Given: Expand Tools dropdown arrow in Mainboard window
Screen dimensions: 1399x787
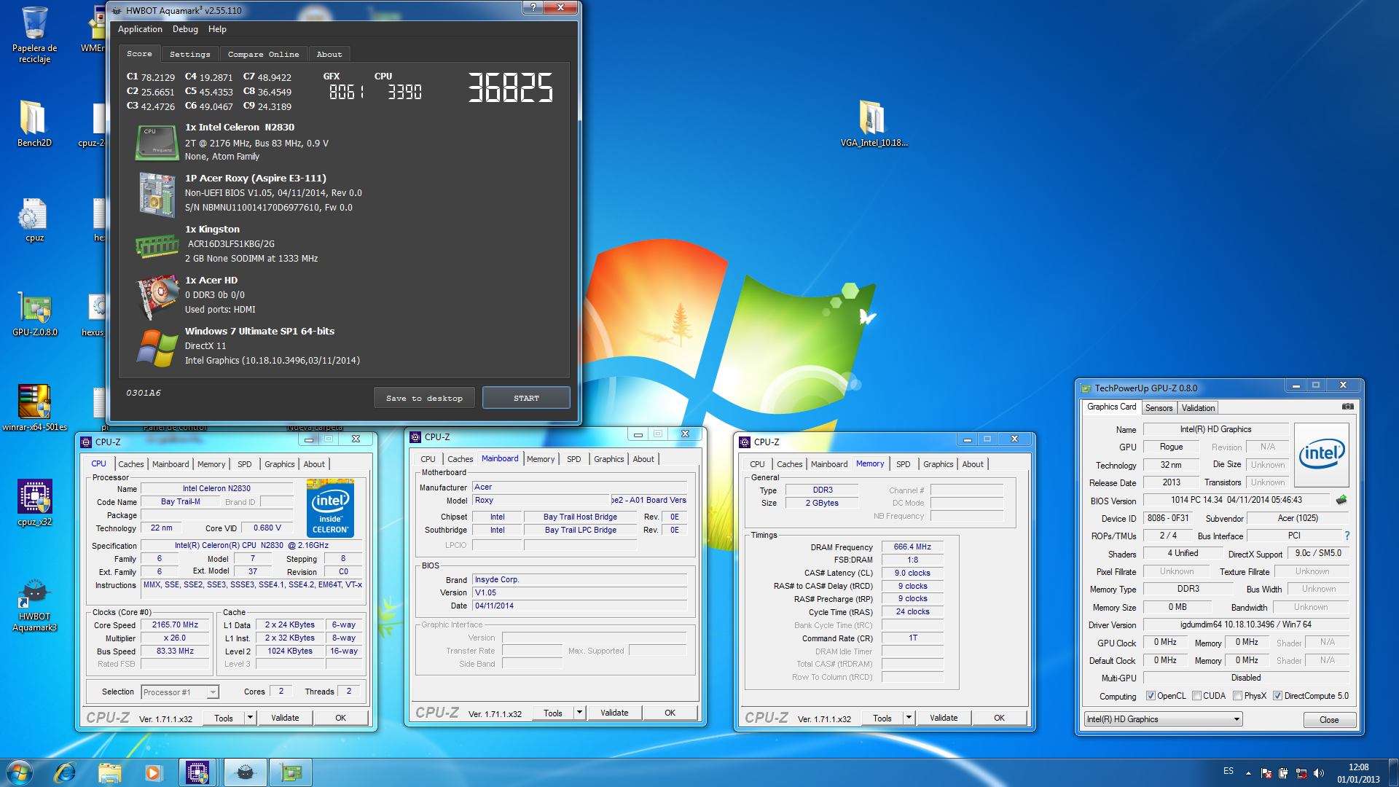Looking at the screenshot, I should coord(580,713).
